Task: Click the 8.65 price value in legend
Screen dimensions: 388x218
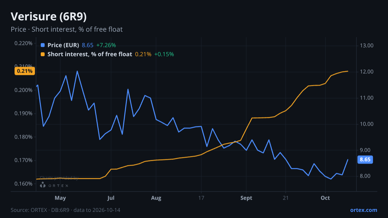Action: (x=88, y=45)
